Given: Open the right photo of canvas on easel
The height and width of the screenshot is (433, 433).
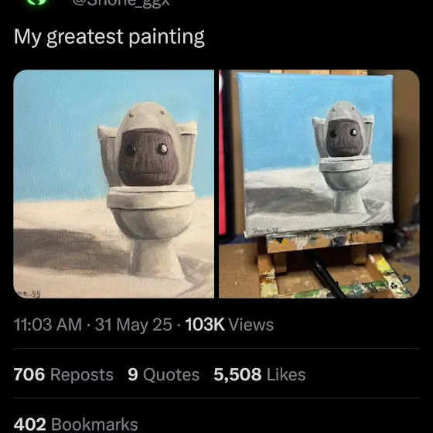Looking at the screenshot, I should pos(319,184).
